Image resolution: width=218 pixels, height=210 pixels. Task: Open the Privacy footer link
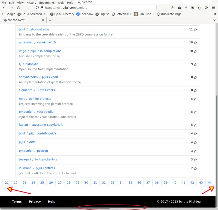pyautogui.click(x=35, y=202)
